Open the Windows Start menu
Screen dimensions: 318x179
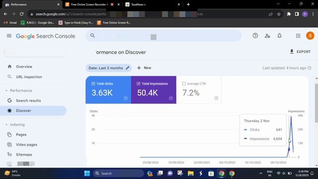click(x=87, y=174)
